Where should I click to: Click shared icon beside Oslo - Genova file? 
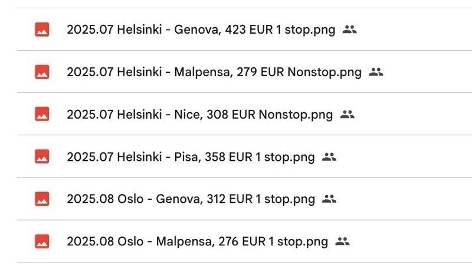(x=329, y=199)
